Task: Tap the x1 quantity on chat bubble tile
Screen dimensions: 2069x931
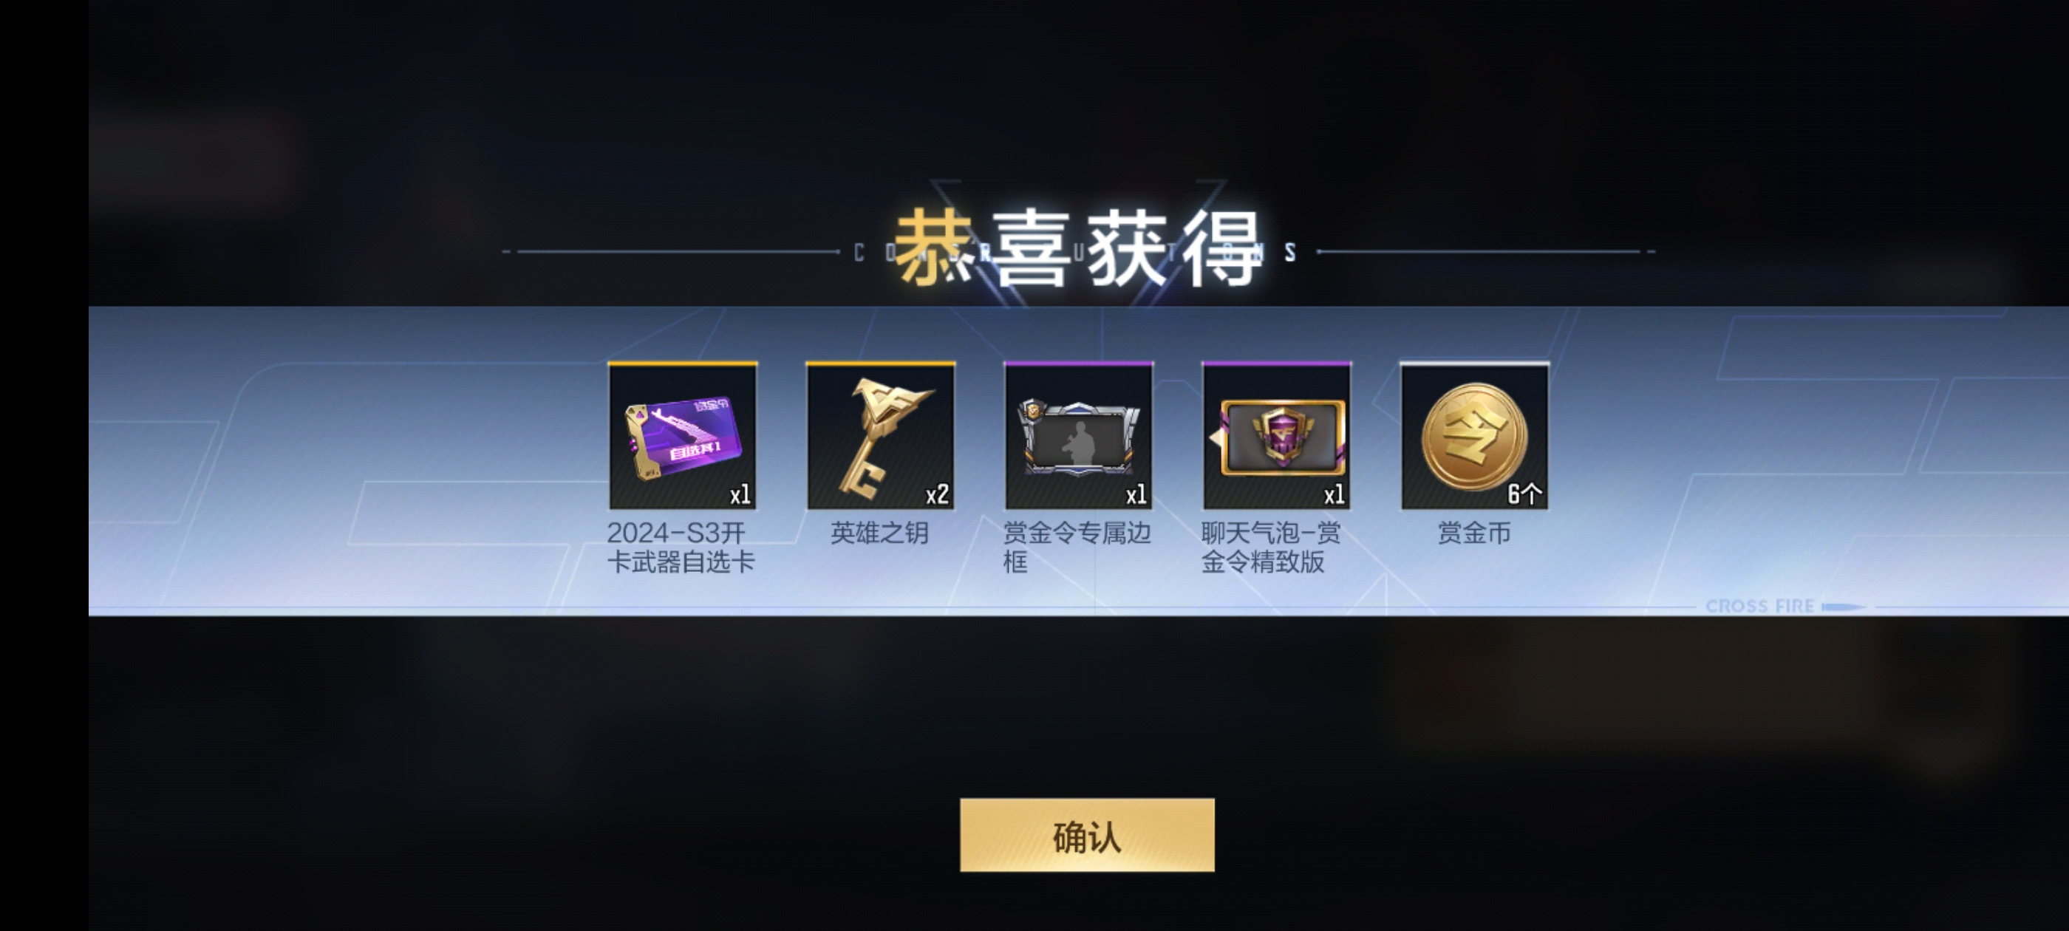Action: click(x=1334, y=495)
